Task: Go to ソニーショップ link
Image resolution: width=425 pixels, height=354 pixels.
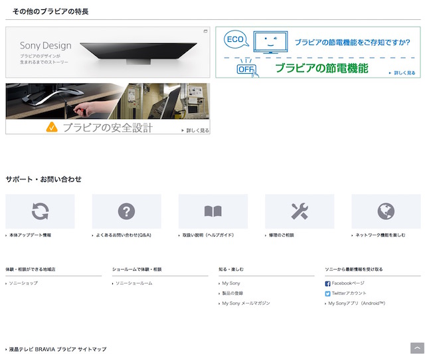Action: (x=23, y=283)
